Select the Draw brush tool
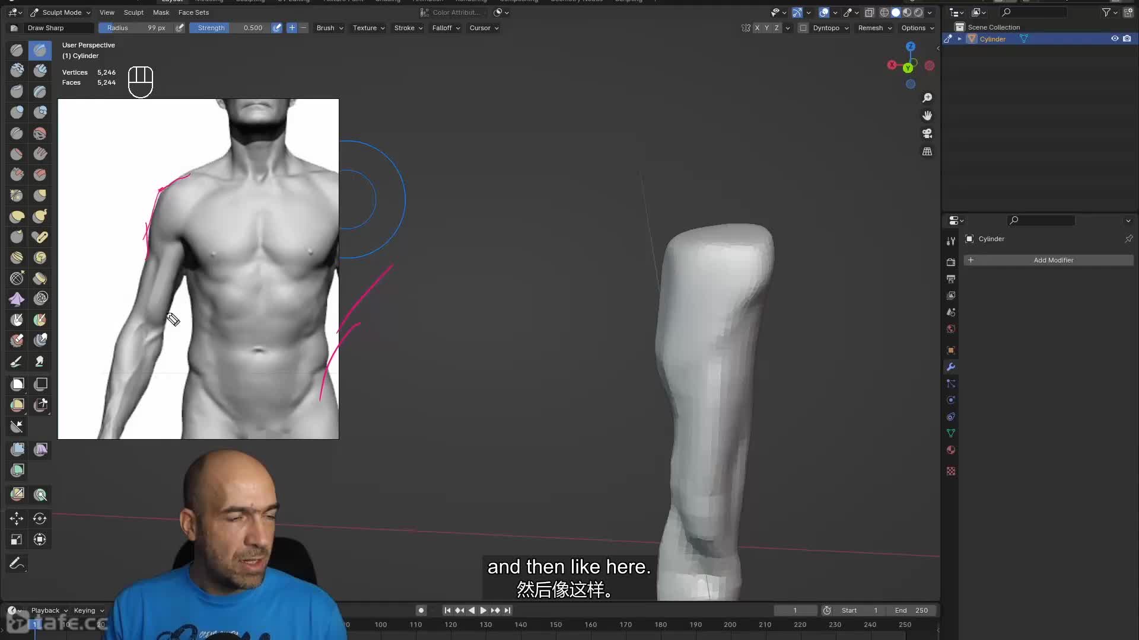1139x640 pixels. 17,50
